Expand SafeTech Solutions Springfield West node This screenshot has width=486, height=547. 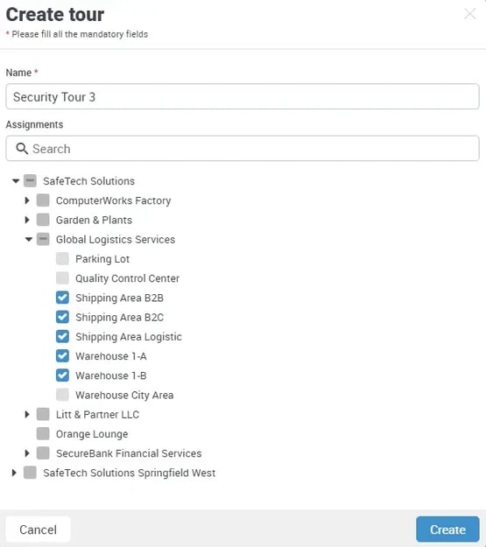pos(14,473)
